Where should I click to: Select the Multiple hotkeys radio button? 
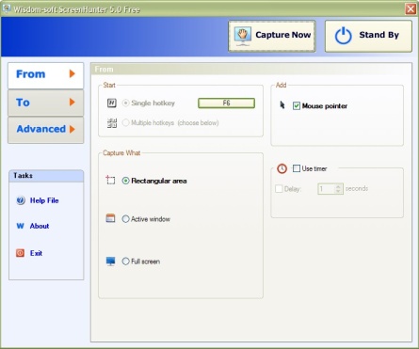[125, 122]
